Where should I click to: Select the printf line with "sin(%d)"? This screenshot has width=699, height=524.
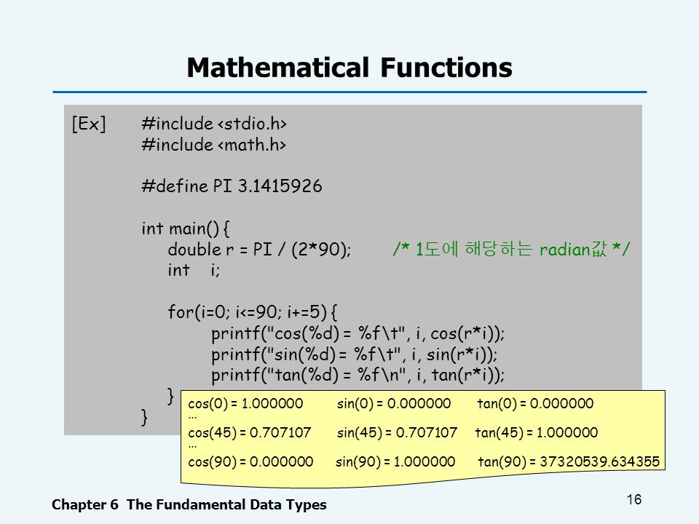coord(355,354)
